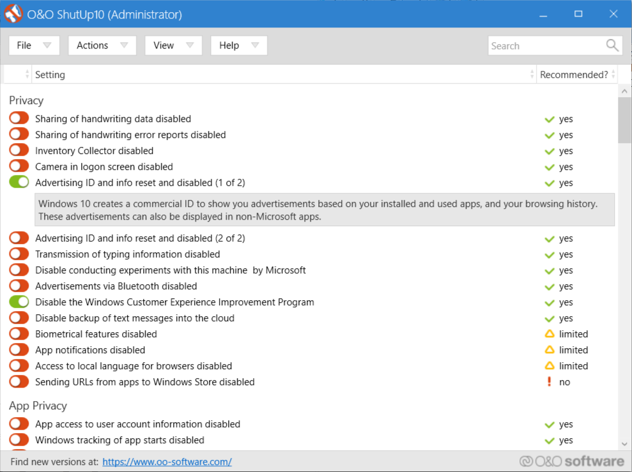Sort by the Recommended? column header
632x472 pixels.
574,75
